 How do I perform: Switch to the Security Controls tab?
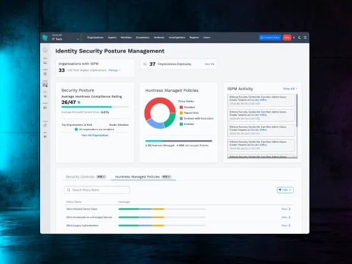86,177
